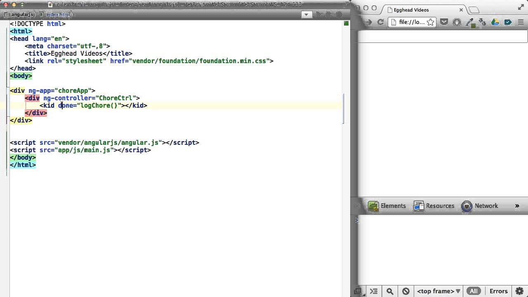This screenshot has height=297, width=528.
Task: Click the Chrome forward arrow button
Action: click(x=369, y=22)
